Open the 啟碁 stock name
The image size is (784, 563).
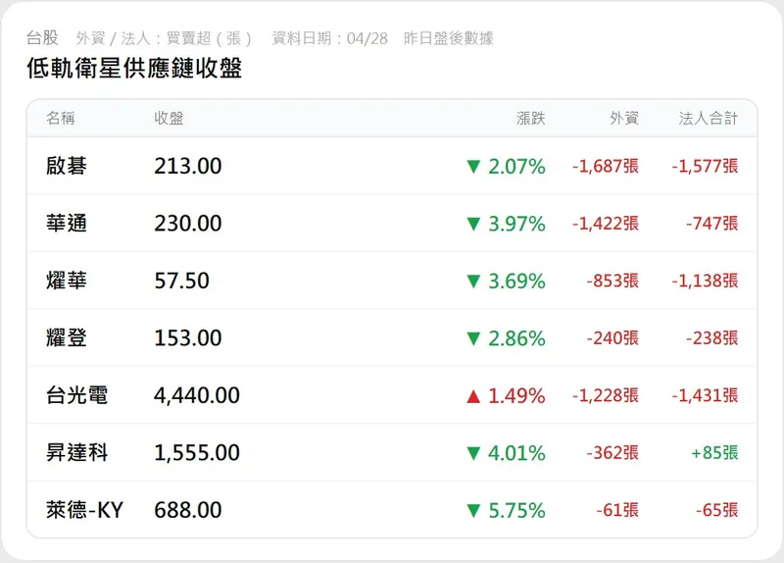coord(67,167)
